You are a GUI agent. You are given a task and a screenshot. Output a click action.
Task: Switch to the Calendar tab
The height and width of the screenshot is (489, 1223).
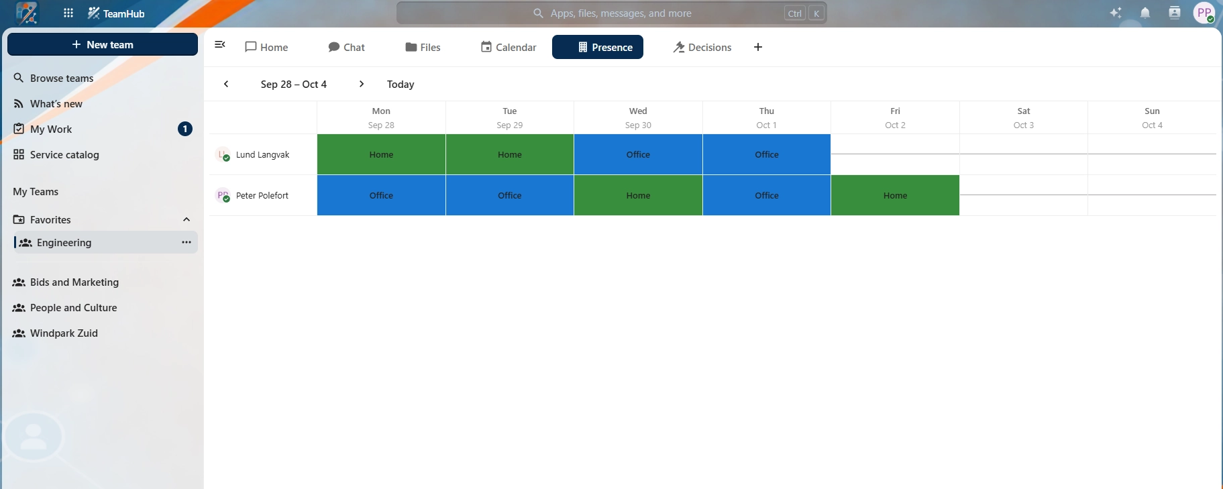pos(509,47)
